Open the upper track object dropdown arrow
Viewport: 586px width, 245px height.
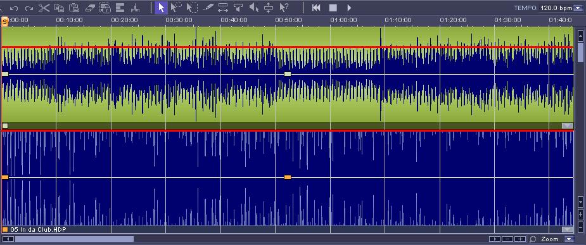(x=568, y=126)
